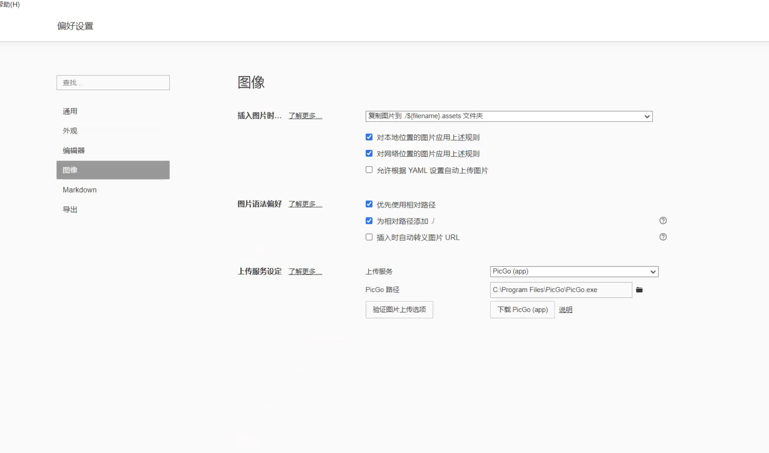Select Markdown in the sidebar
The height and width of the screenshot is (453, 769).
point(79,190)
